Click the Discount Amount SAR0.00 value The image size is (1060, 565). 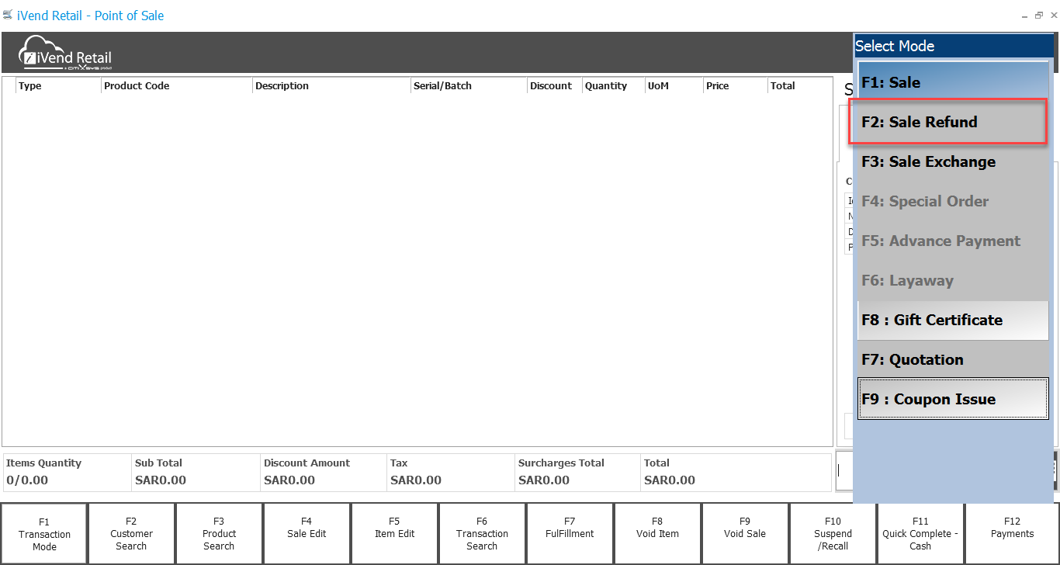[289, 480]
